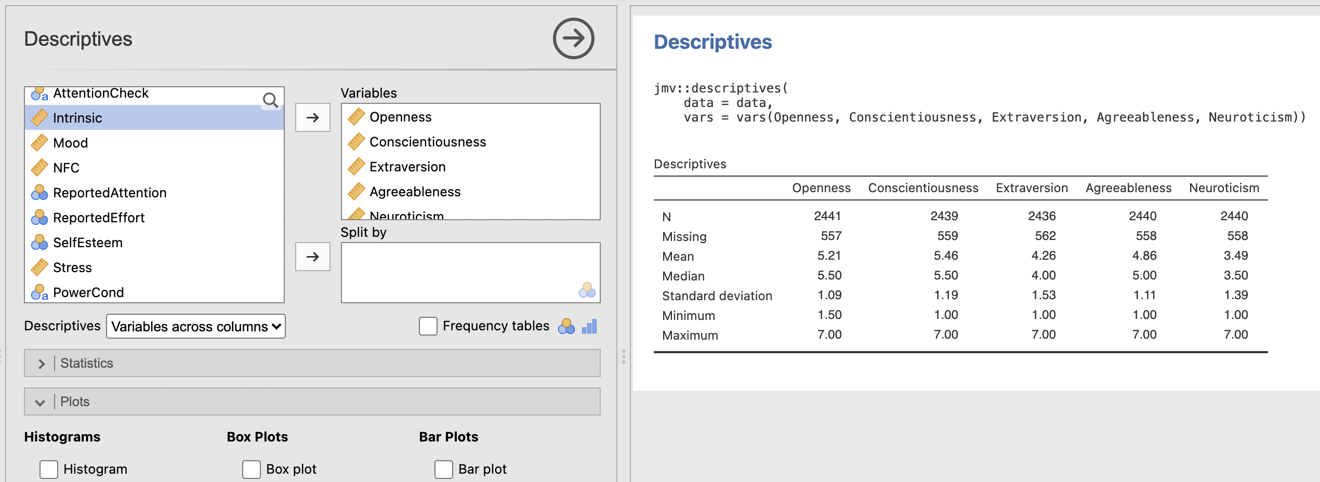Select Agreeableness in the Variables box
1320x482 pixels.
click(x=471, y=192)
